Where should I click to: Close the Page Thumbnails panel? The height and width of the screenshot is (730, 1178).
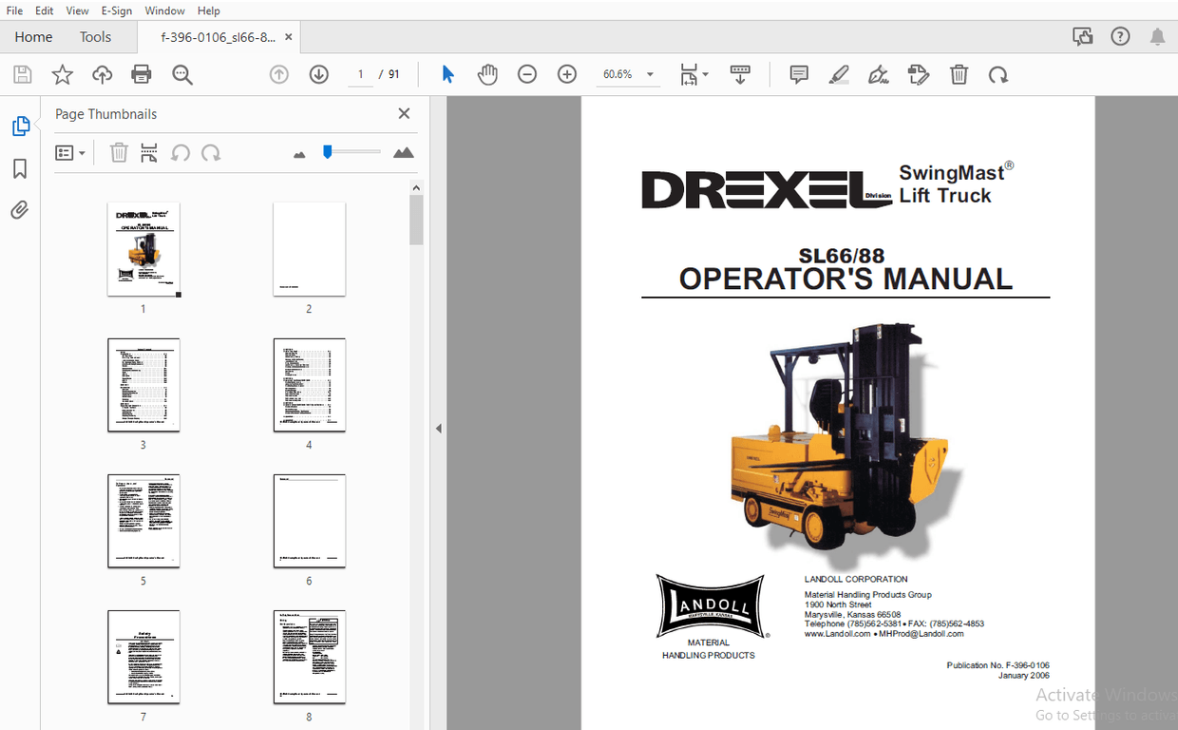click(x=404, y=113)
